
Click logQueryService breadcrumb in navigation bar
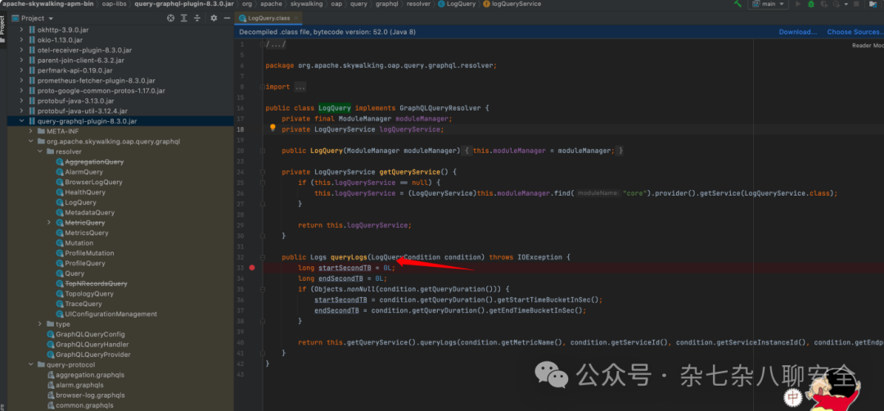[x=516, y=4]
